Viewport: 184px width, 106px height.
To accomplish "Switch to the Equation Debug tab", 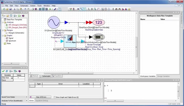I will 42,100.
